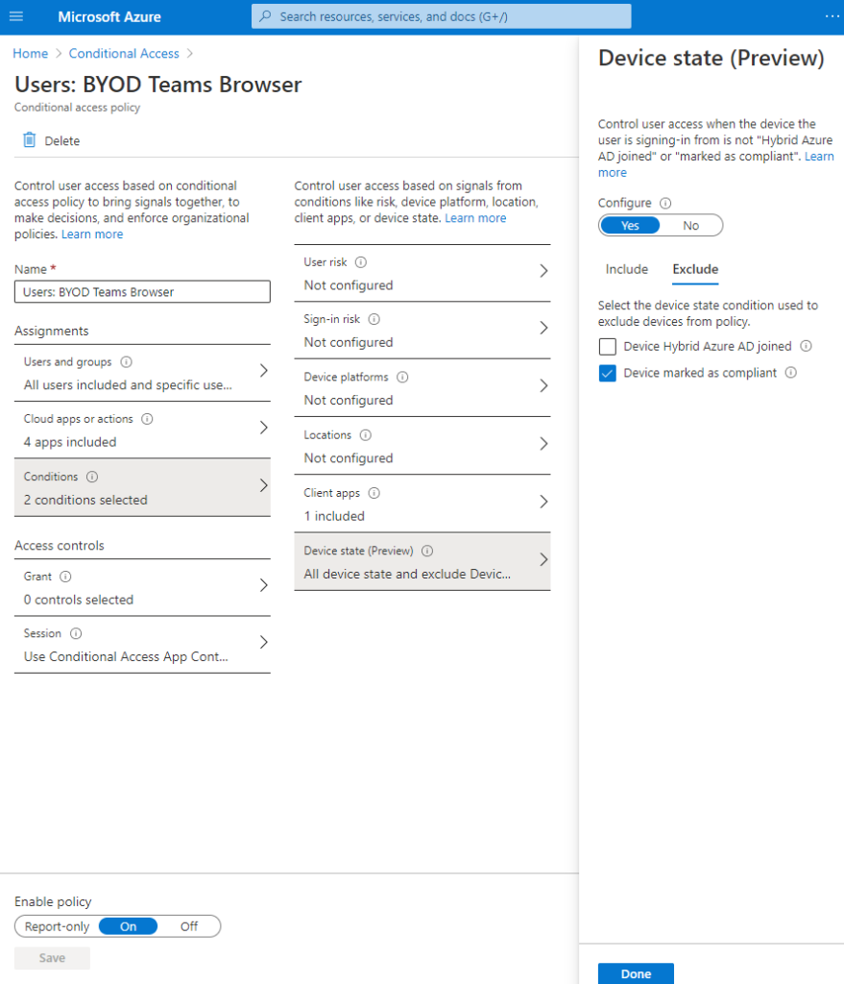Screen dimensions: 844x984
Task: Click 'All users included and specific use...' text
Action: click(128, 384)
